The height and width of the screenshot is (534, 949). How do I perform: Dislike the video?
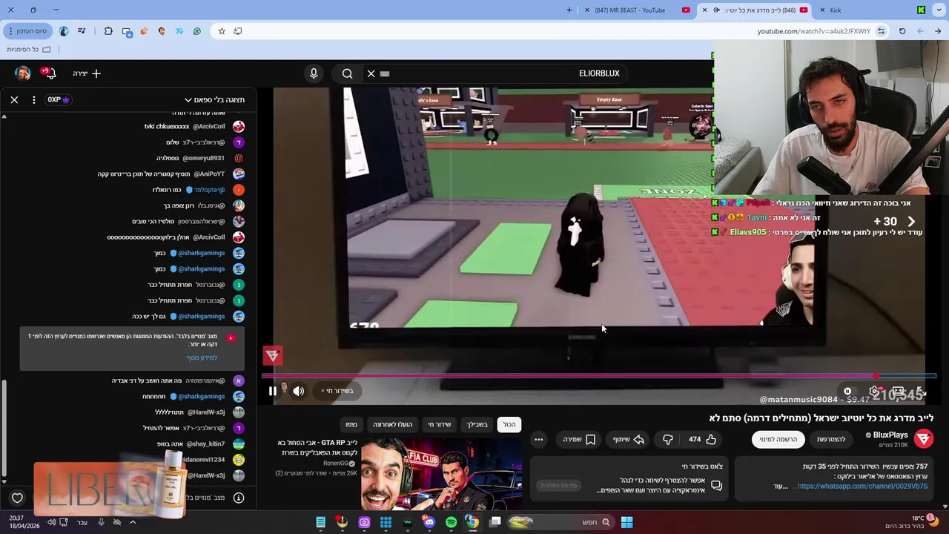point(667,439)
